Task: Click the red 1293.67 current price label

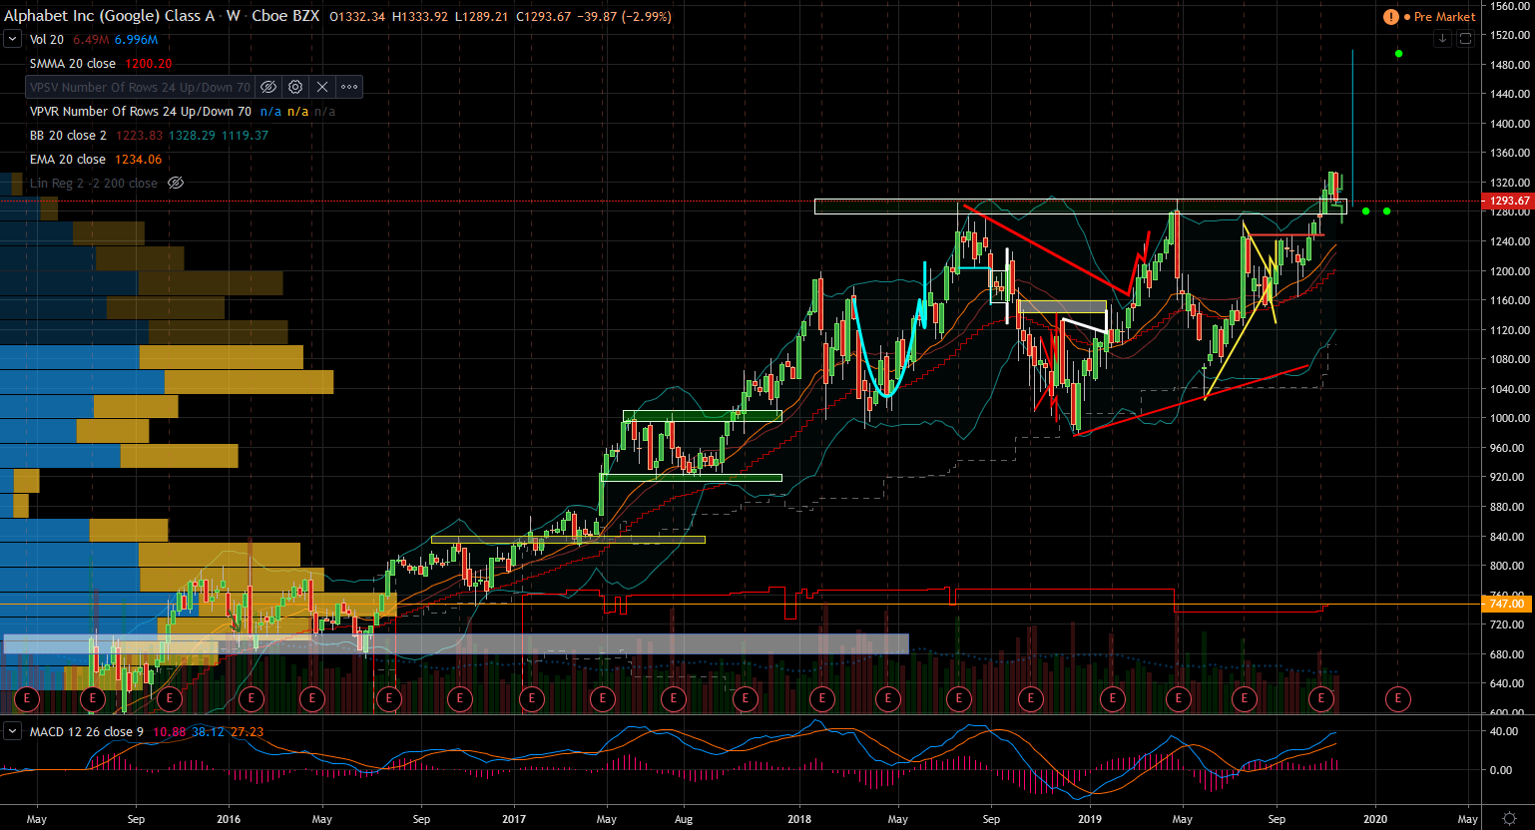Action: tap(1508, 201)
